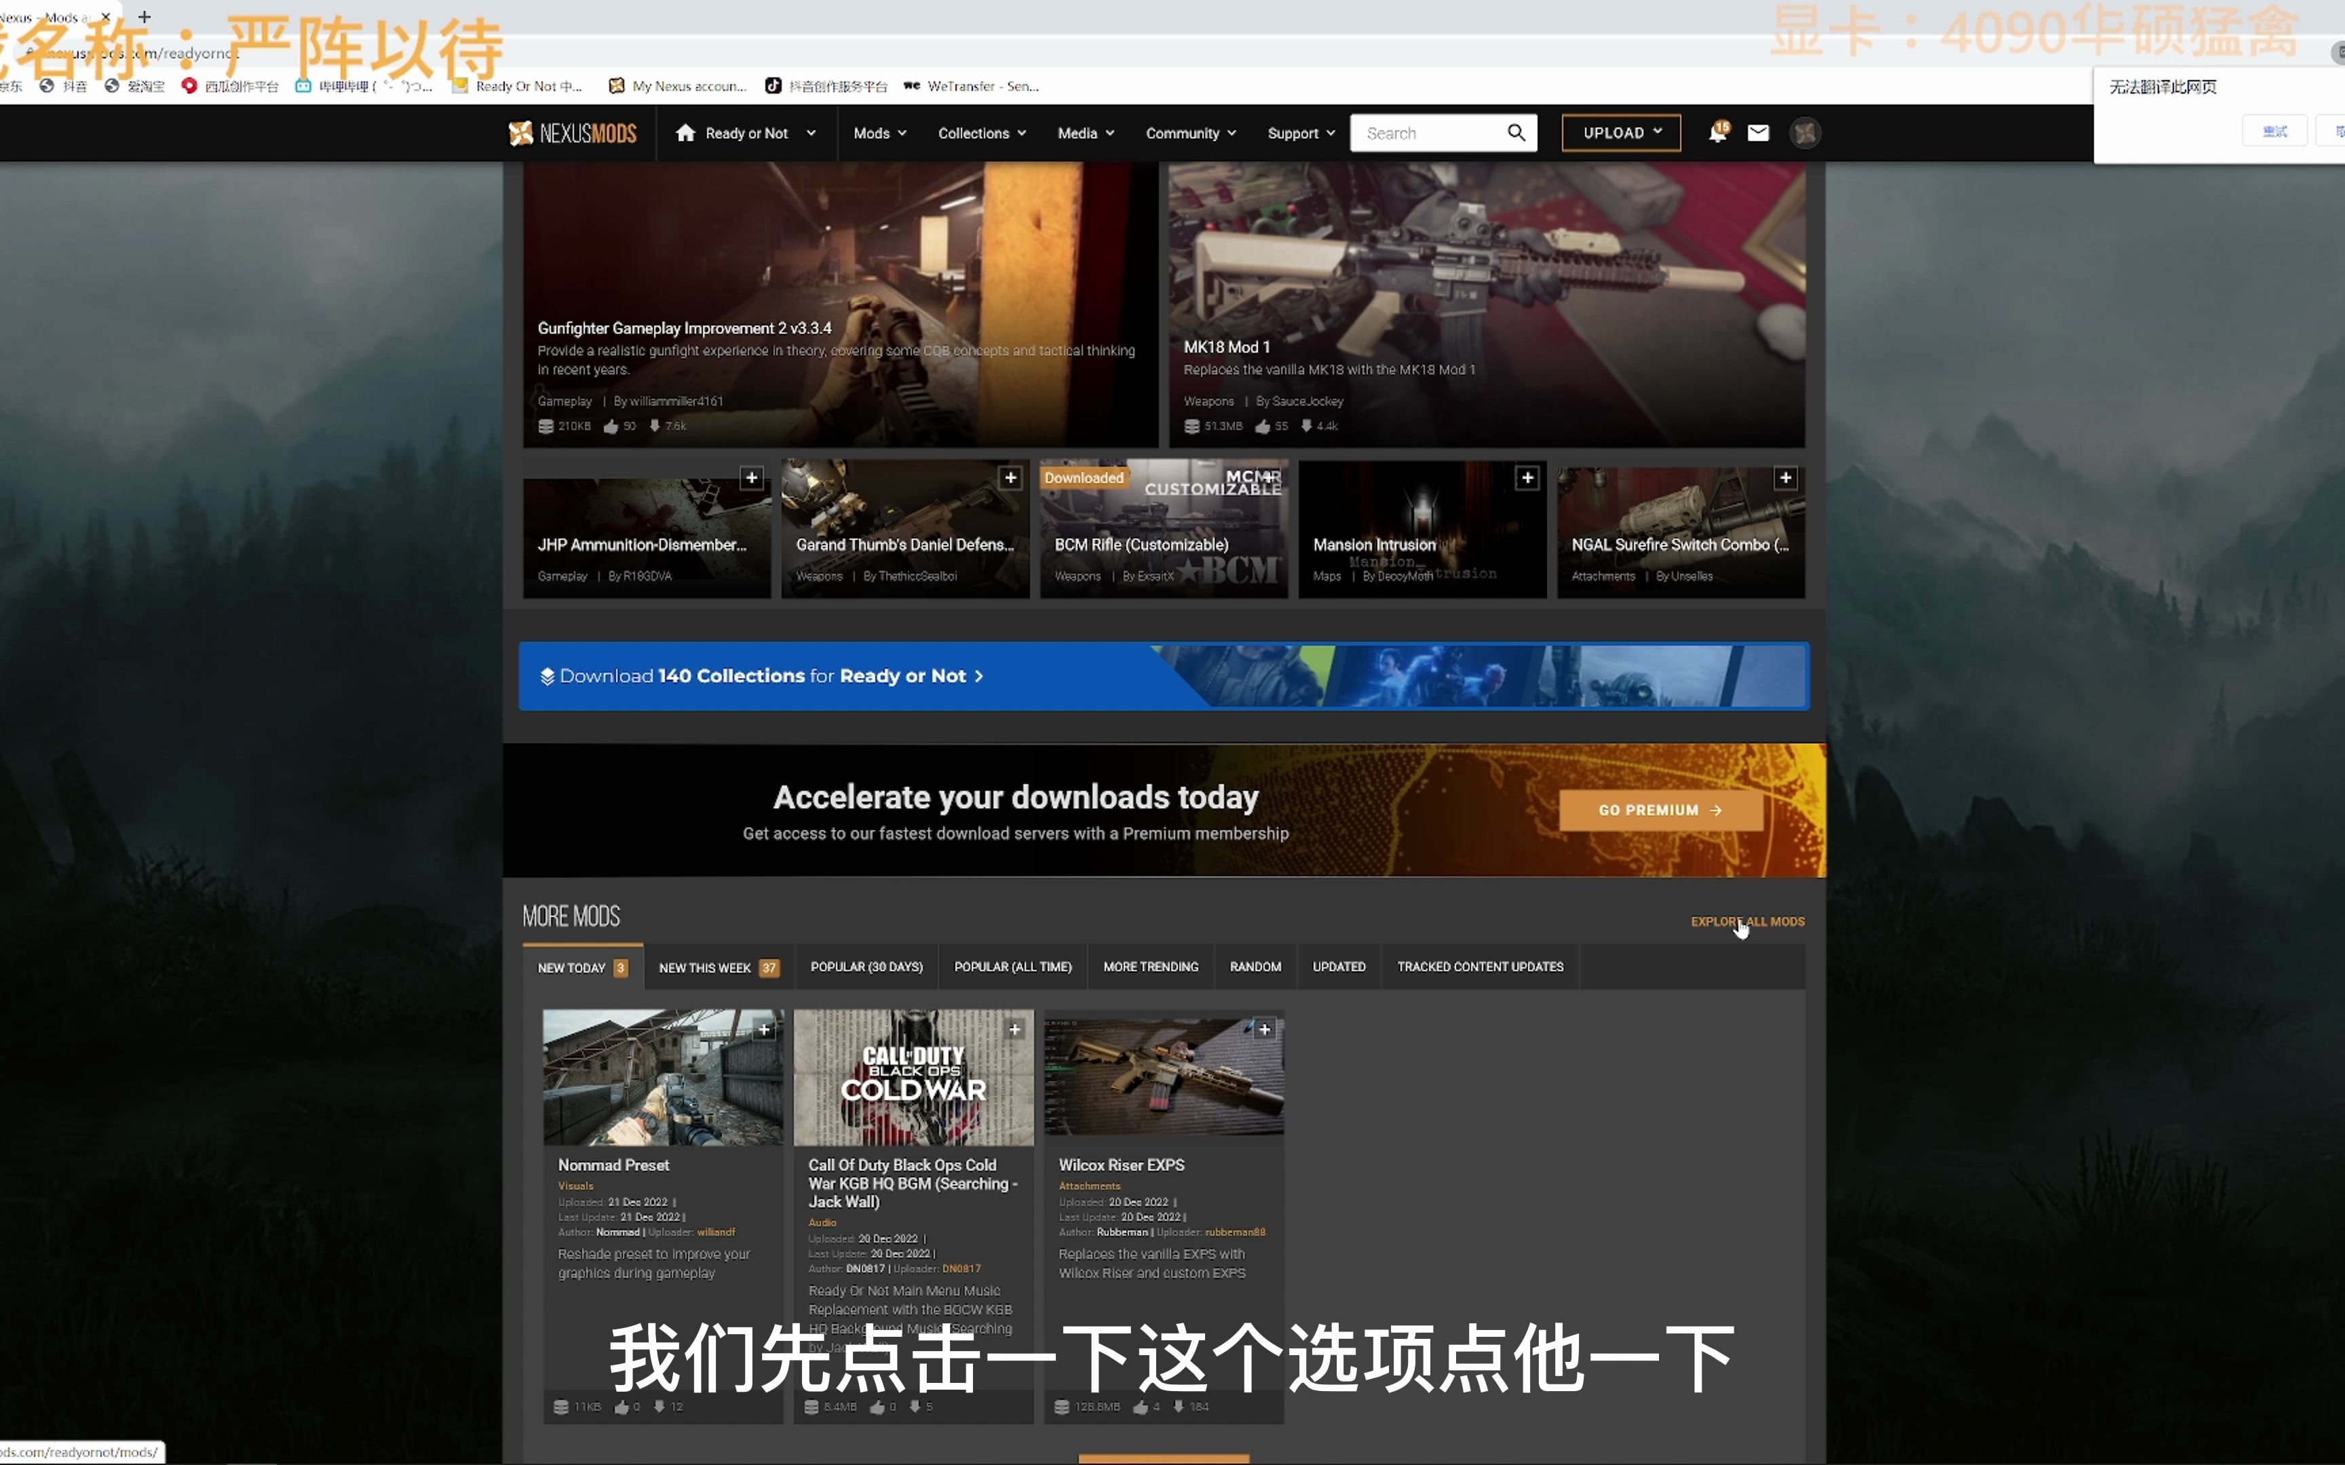Expand the Media menu
The width and height of the screenshot is (2345, 1465).
[x=1085, y=133]
